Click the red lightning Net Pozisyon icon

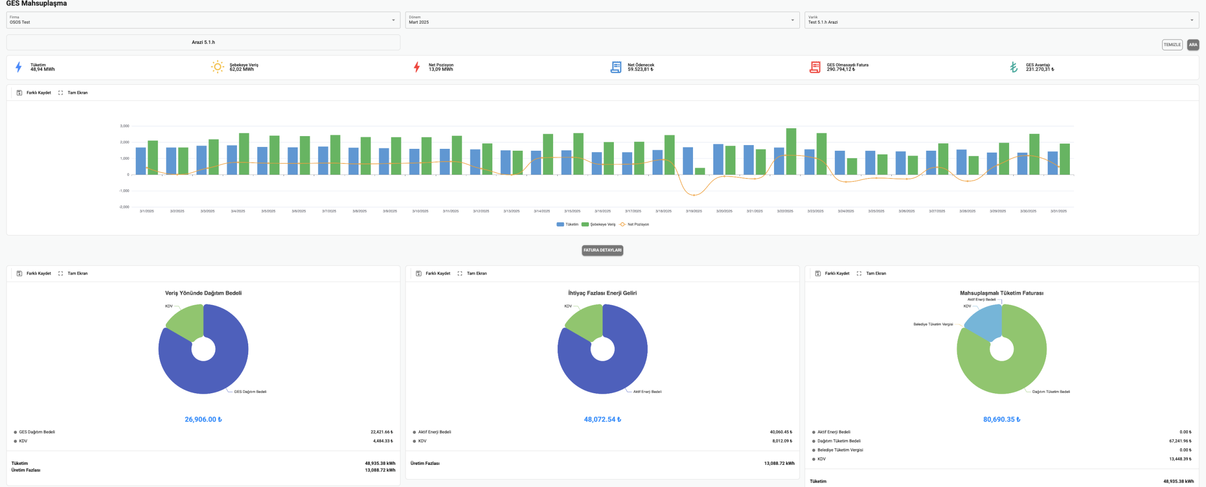tap(416, 67)
